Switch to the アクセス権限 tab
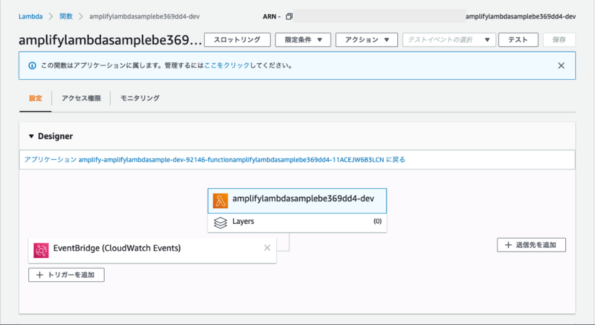The image size is (595, 325). (x=81, y=98)
